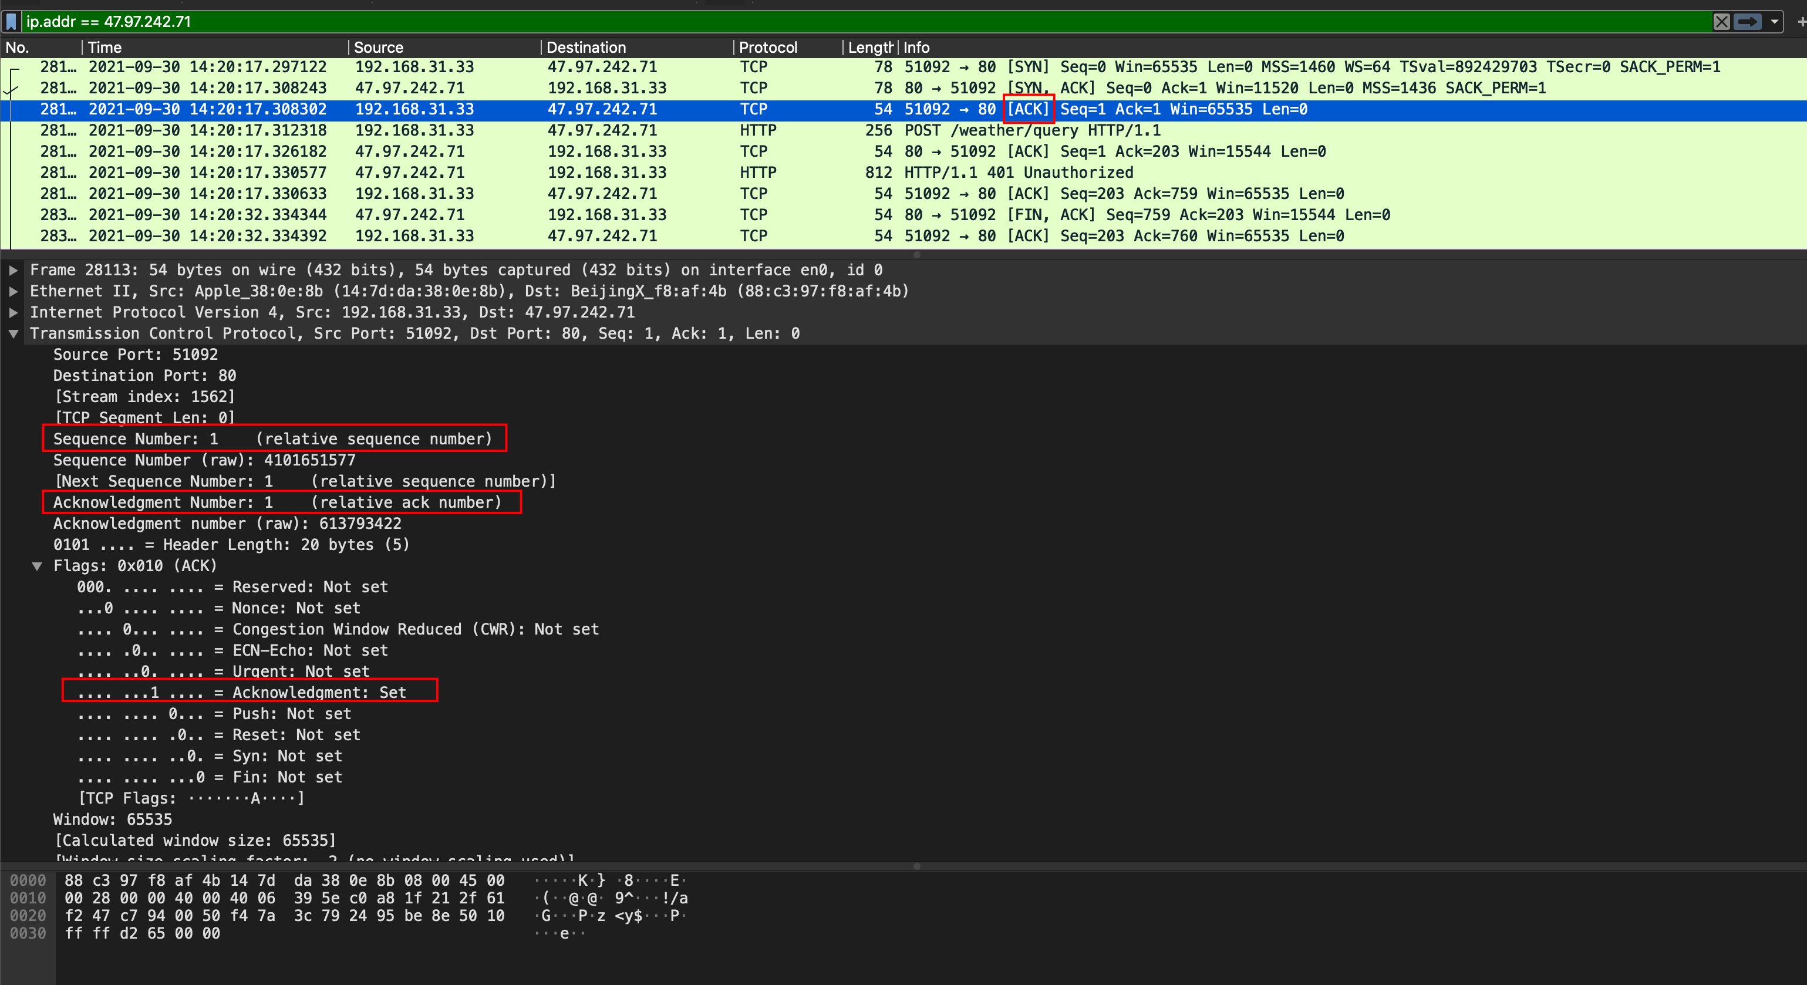Select the [ACK] Seq=203 Ack=760 packet row
1807x985 pixels.
pos(903,236)
